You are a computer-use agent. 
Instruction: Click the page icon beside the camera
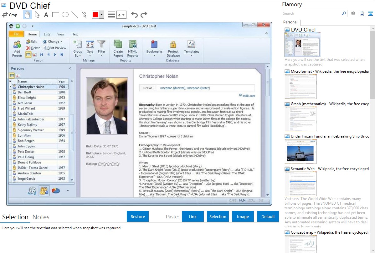(x=362, y=13)
